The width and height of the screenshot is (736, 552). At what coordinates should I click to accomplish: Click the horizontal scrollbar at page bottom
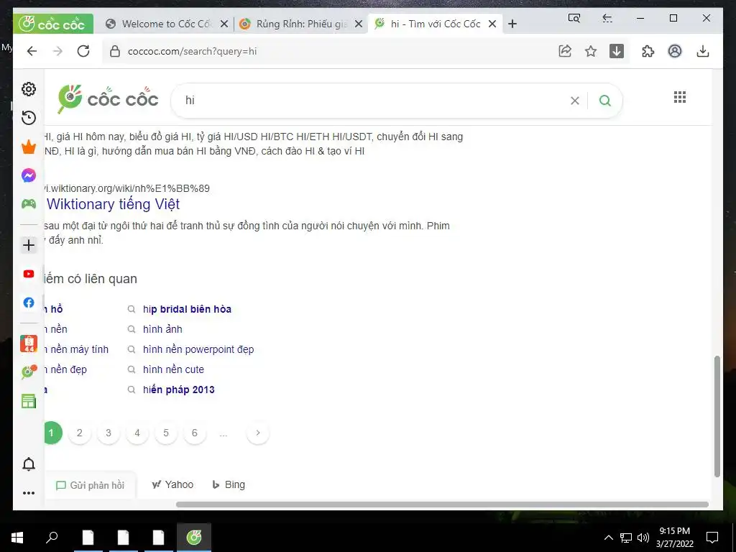point(442,505)
